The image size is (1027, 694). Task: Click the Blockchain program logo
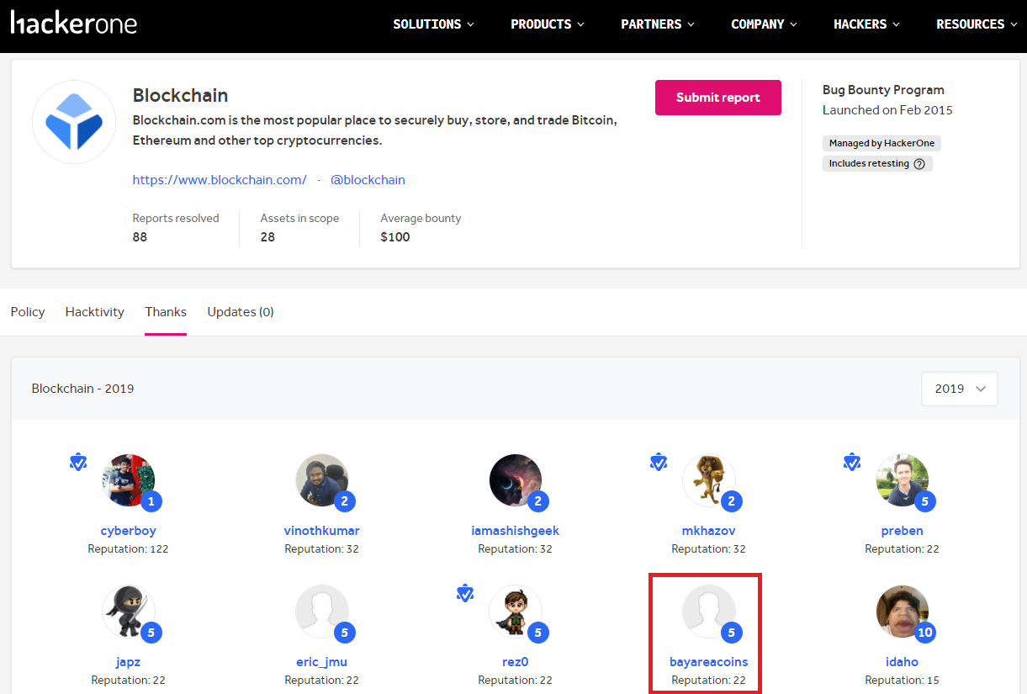click(x=74, y=122)
